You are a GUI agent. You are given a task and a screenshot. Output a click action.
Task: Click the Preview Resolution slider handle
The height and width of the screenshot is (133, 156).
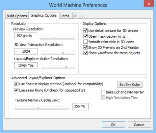tap(54, 38)
